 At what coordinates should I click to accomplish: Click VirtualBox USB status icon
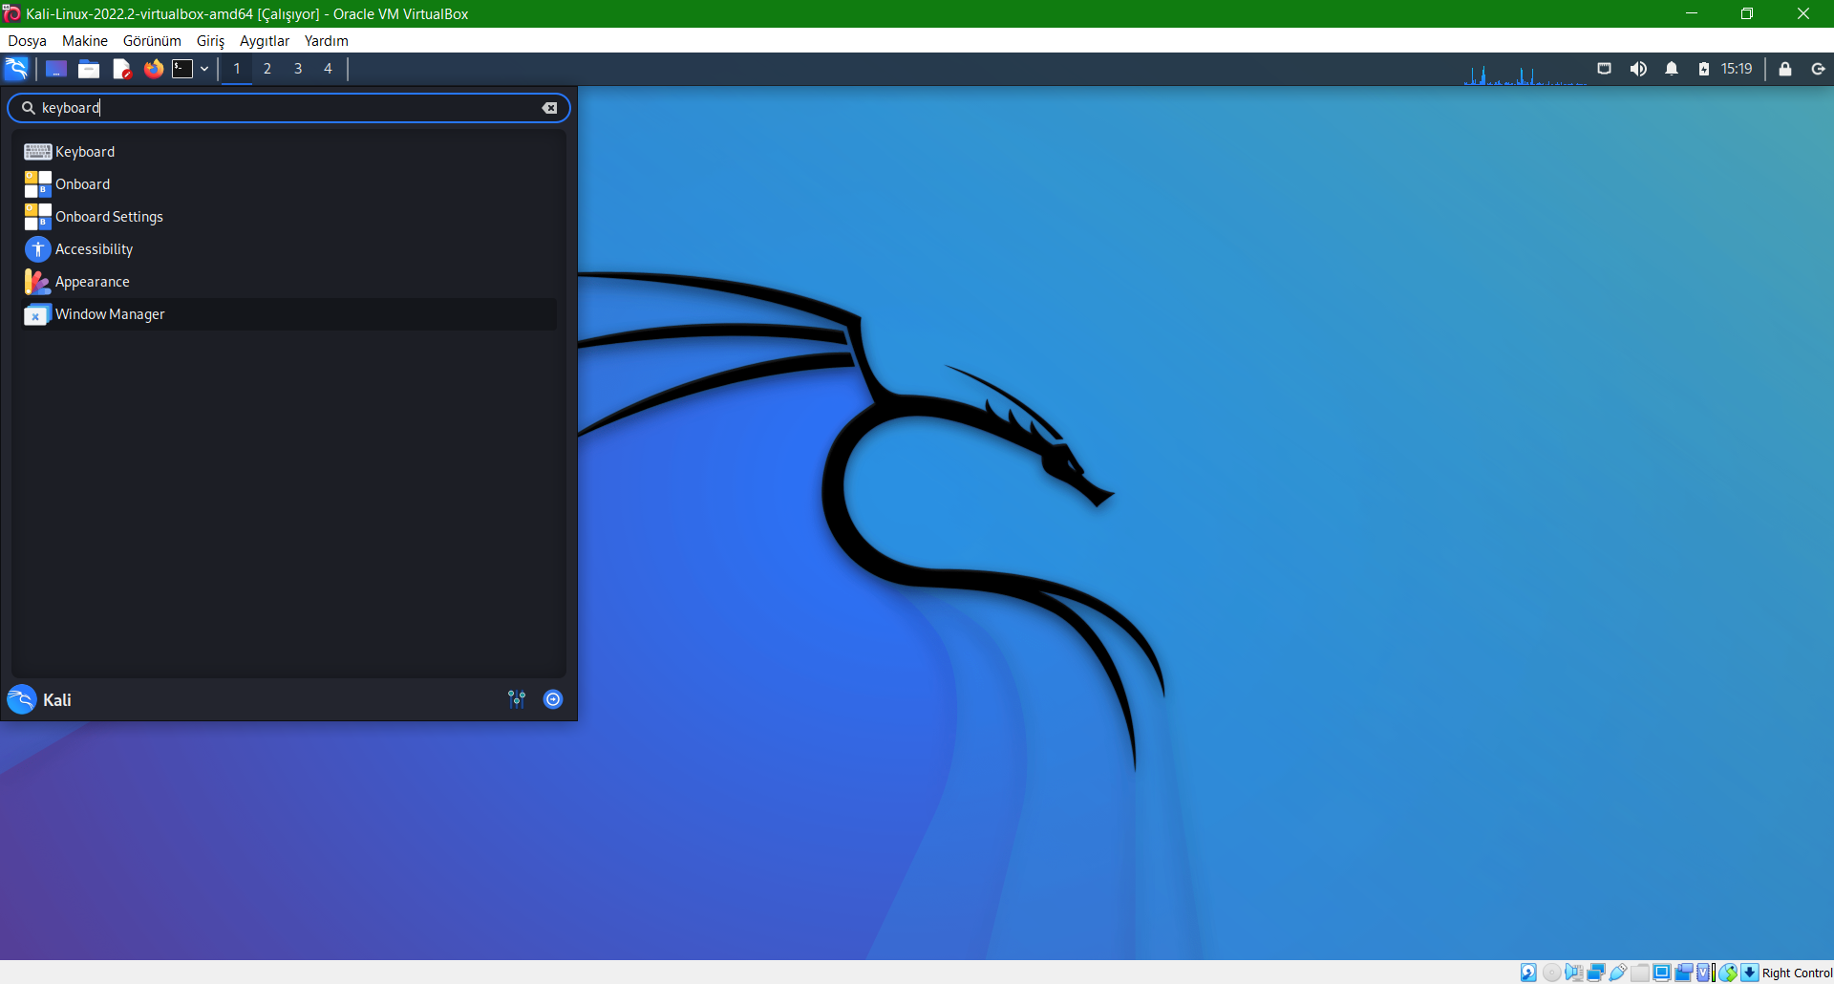click(x=1618, y=973)
